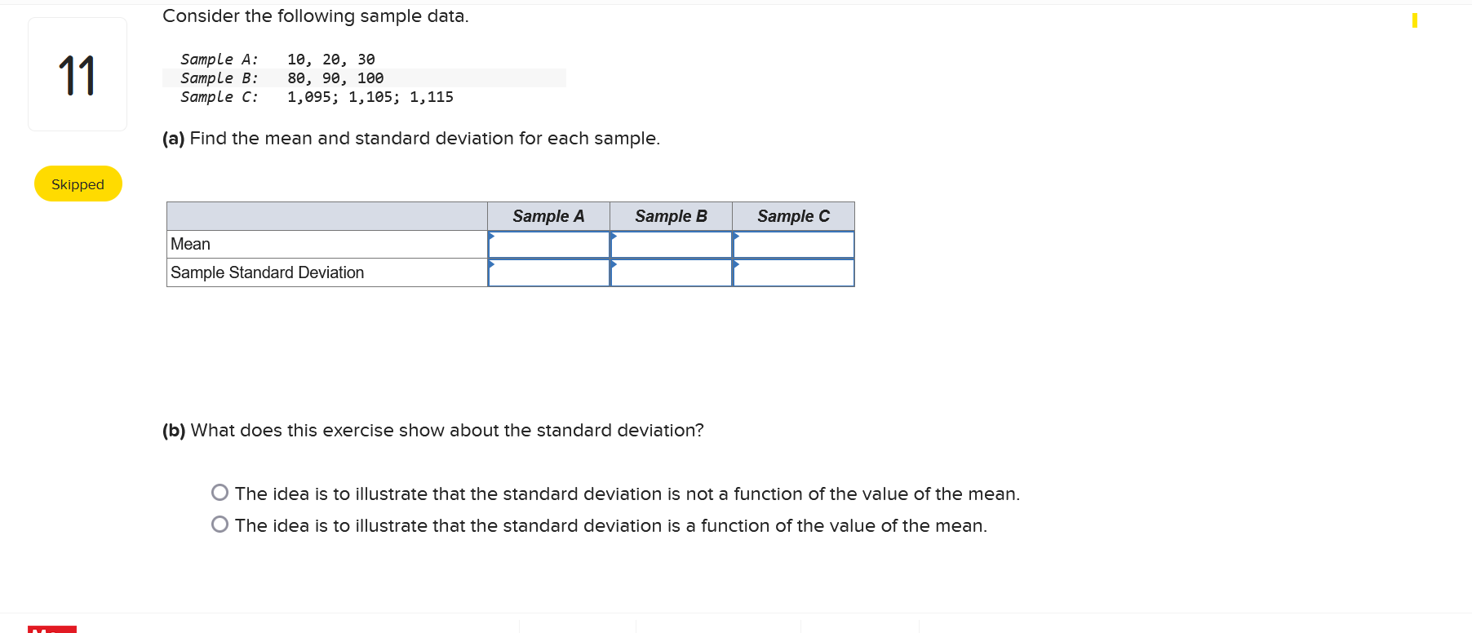This screenshot has width=1472, height=633.
Task: Expand the Sample B standard deviation answer marker
Action: point(614,264)
